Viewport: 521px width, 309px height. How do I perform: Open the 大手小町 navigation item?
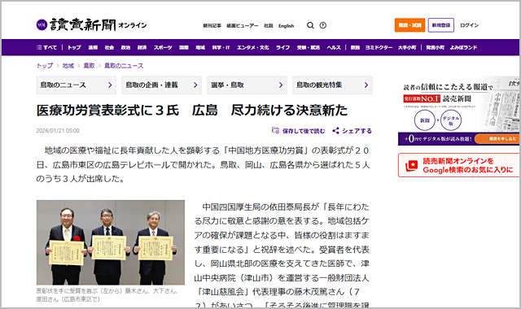coord(407,47)
